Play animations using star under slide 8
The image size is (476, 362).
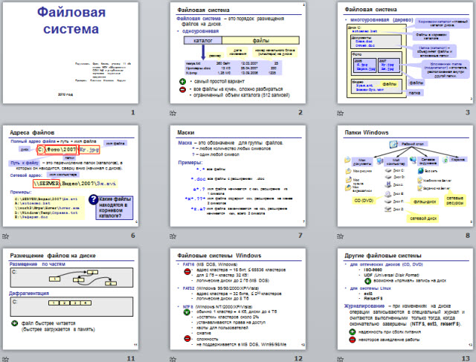click(339, 237)
